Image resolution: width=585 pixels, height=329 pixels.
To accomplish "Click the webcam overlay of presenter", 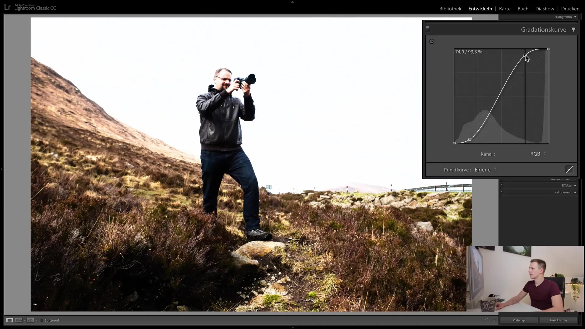I will [525, 278].
